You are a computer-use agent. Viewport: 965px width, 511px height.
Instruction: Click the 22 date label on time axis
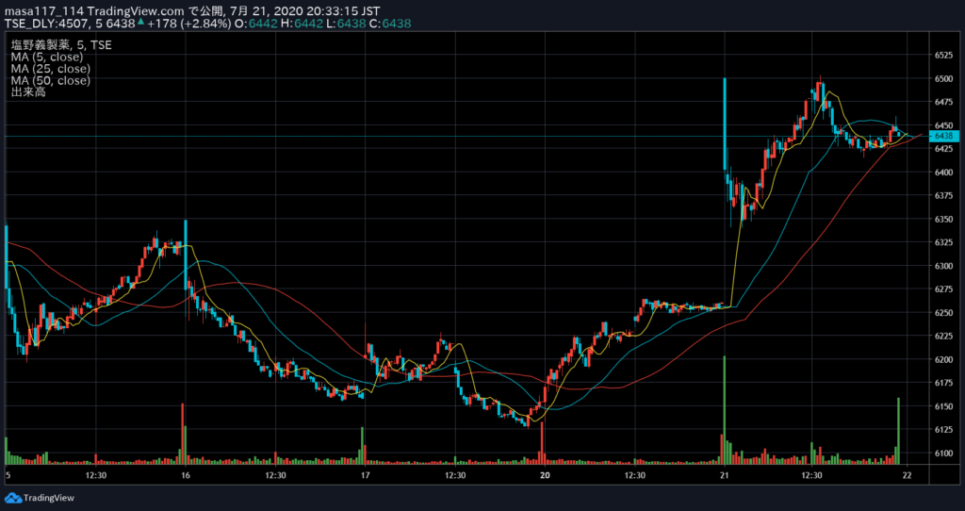click(x=907, y=474)
